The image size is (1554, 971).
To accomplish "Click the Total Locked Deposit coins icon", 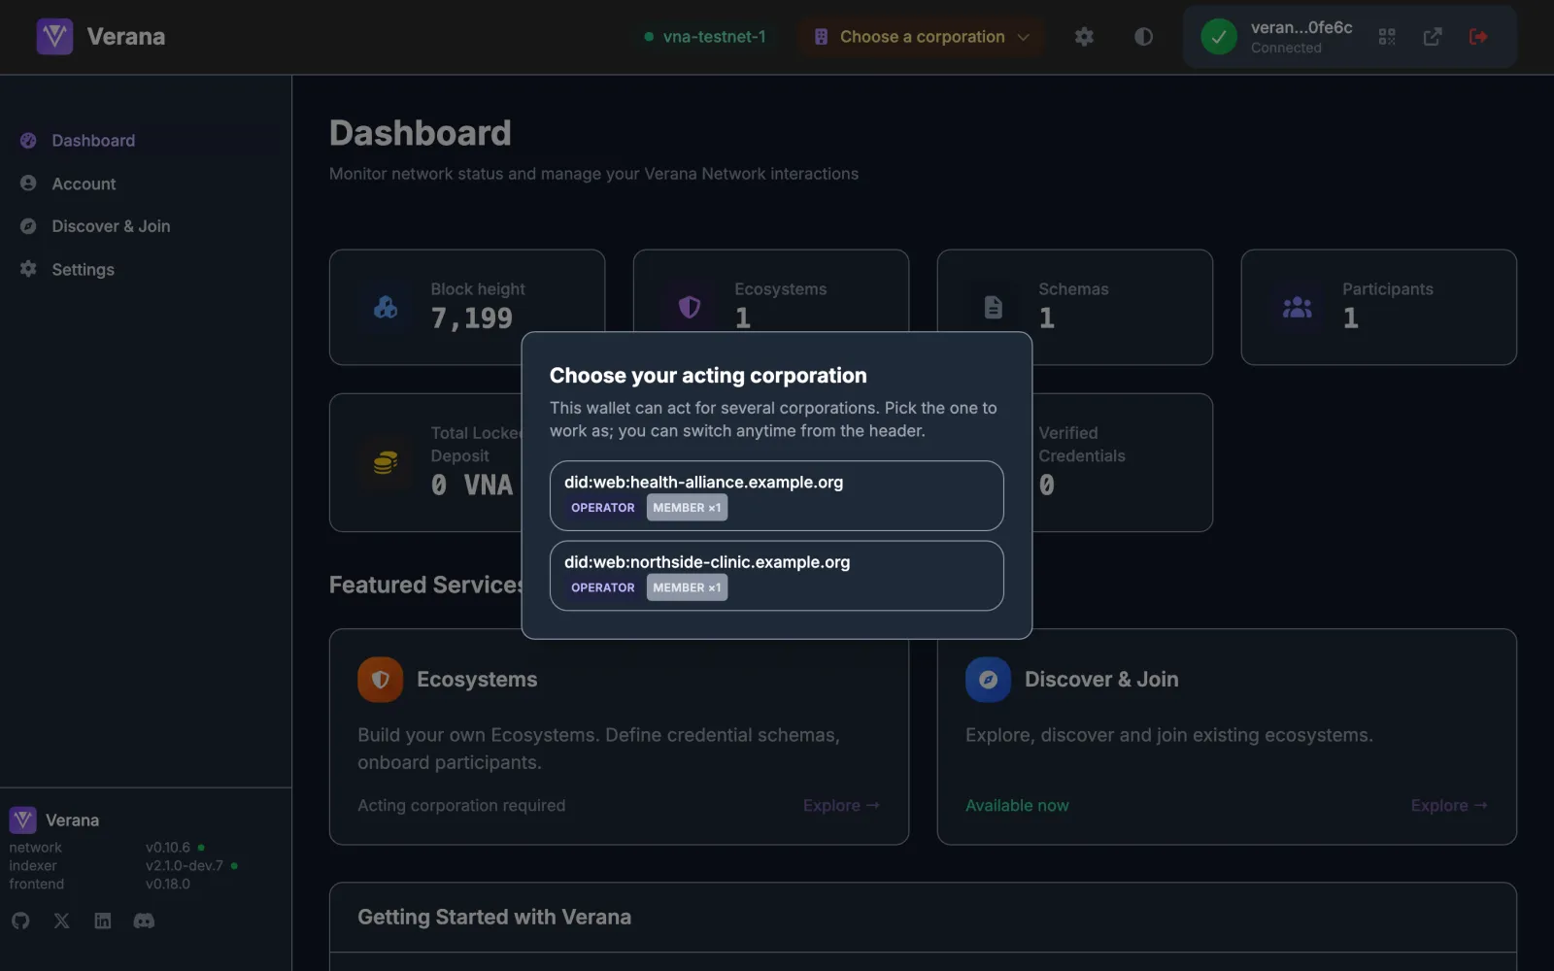I will pyautogui.click(x=386, y=463).
